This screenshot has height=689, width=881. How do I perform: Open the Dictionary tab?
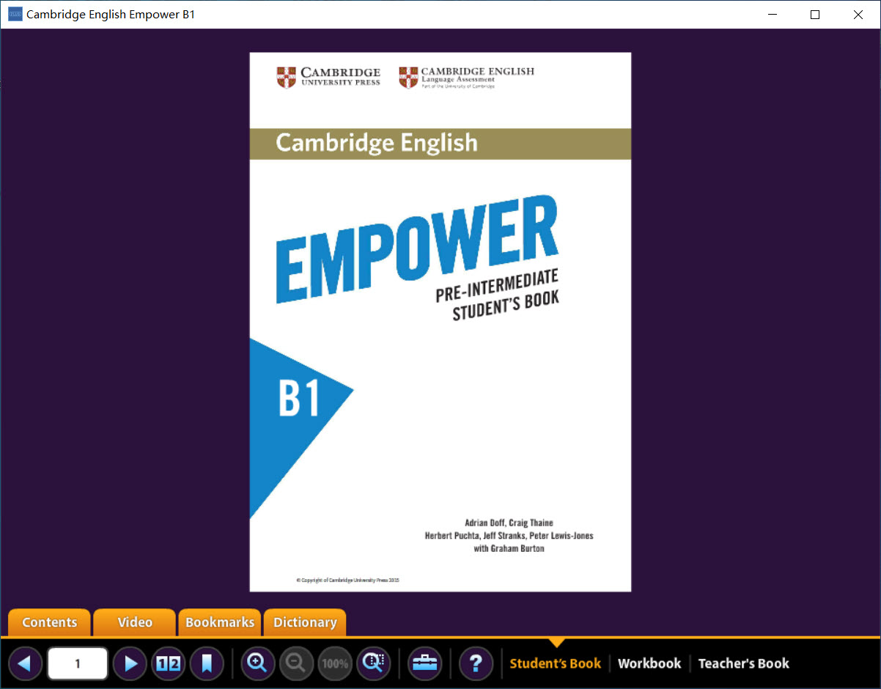(x=305, y=622)
